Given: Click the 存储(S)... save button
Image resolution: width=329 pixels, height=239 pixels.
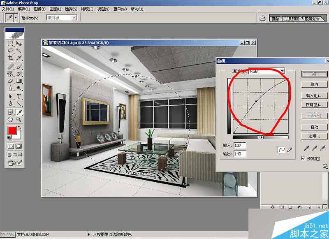Looking at the screenshot, I should coord(314,104).
